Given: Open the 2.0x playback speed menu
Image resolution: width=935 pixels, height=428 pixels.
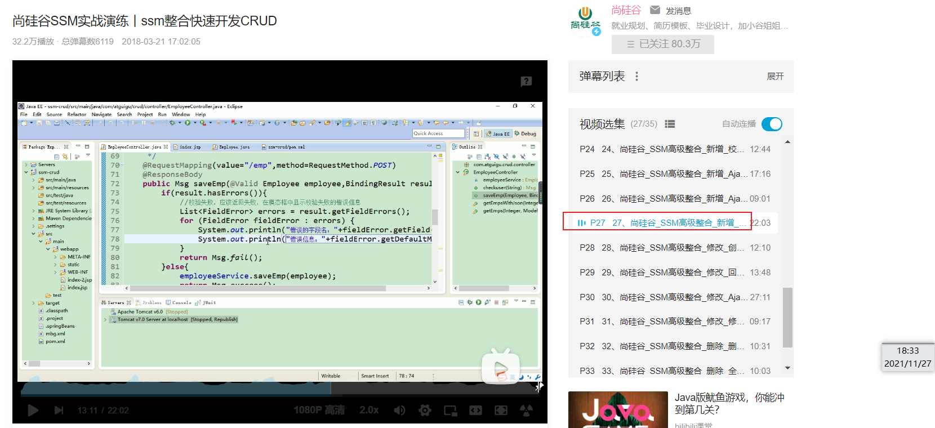Looking at the screenshot, I should coord(369,410).
